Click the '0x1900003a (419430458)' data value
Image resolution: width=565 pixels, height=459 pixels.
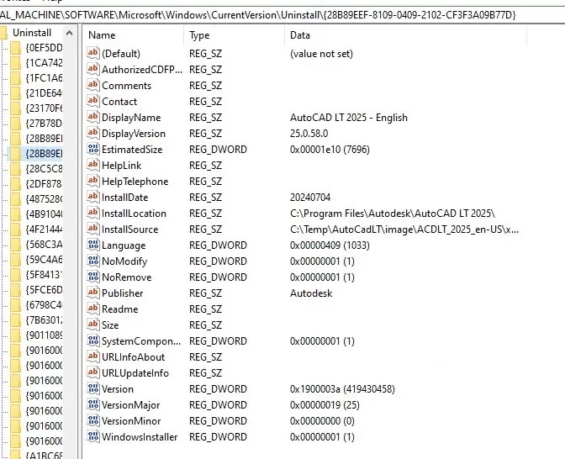click(342, 388)
